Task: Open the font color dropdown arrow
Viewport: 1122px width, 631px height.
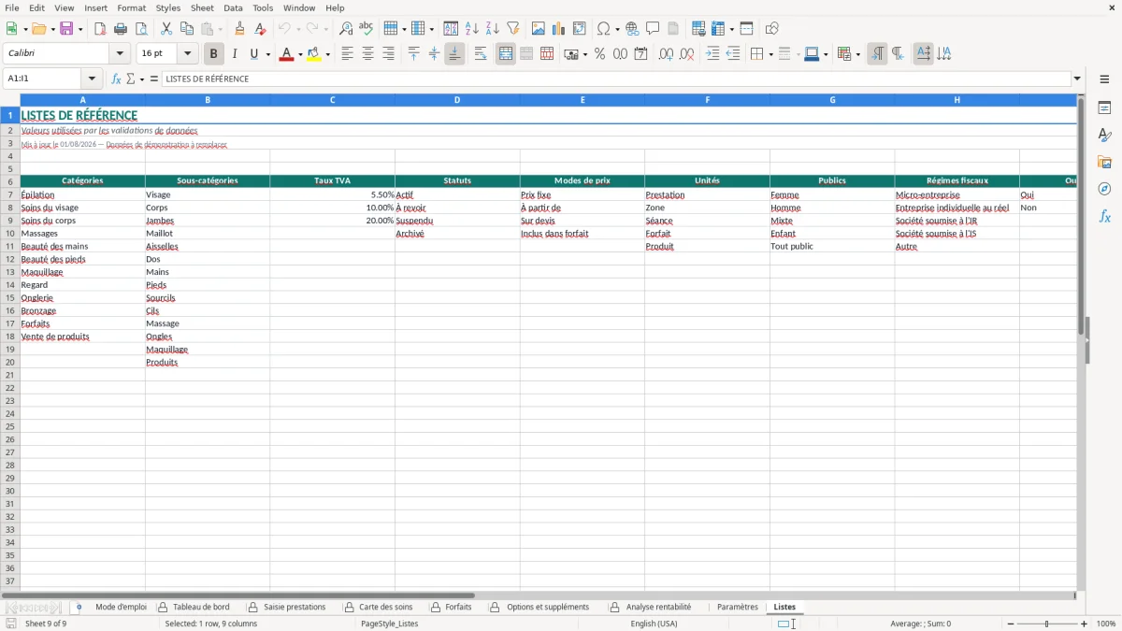Action: coord(300,54)
